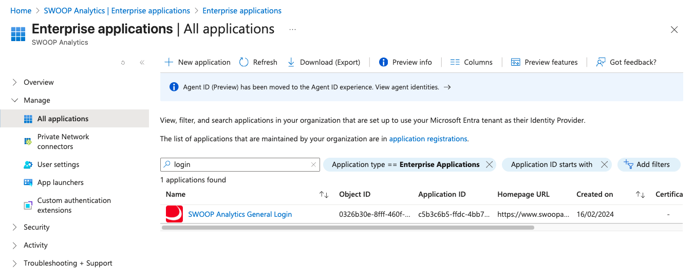Click the App launchers icon
The height and width of the screenshot is (280, 693).
click(28, 182)
